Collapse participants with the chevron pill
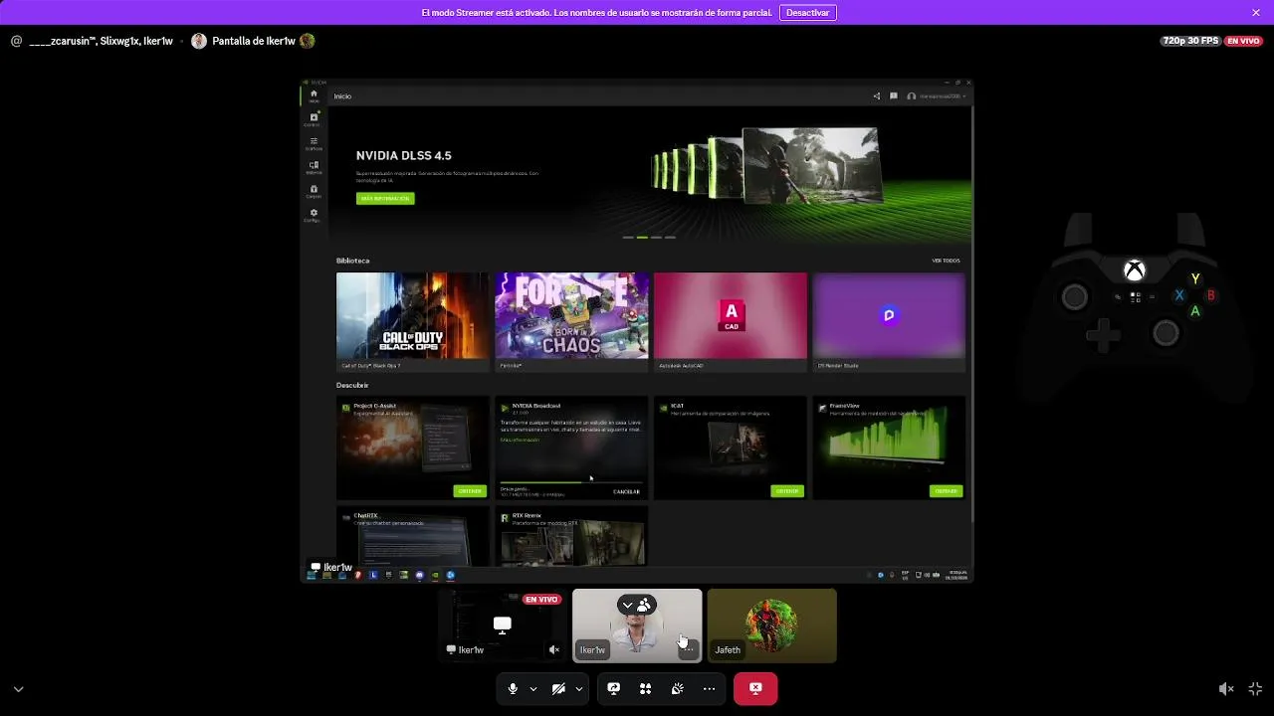The height and width of the screenshot is (716, 1274). coord(636,605)
